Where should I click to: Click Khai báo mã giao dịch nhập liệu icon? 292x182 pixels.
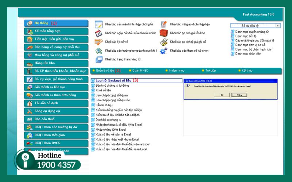click(x=164, y=24)
